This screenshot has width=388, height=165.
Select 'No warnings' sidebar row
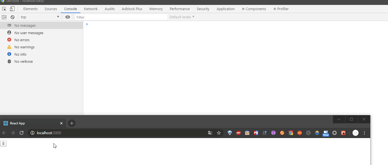click(41, 47)
